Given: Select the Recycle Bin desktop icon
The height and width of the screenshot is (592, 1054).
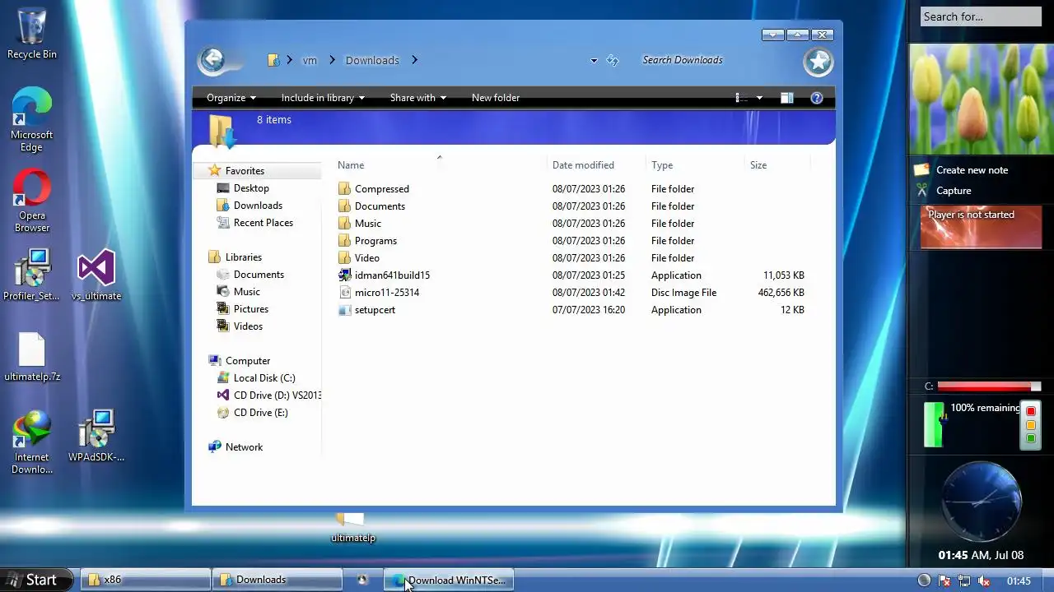Looking at the screenshot, I should [x=32, y=35].
